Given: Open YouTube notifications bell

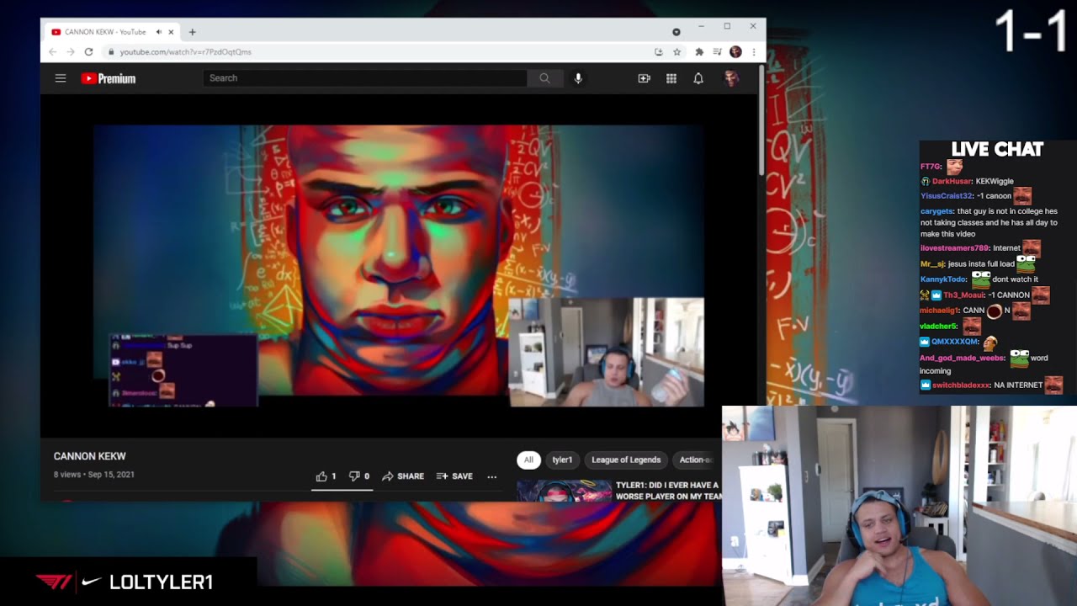Looking at the screenshot, I should tap(698, 78).
